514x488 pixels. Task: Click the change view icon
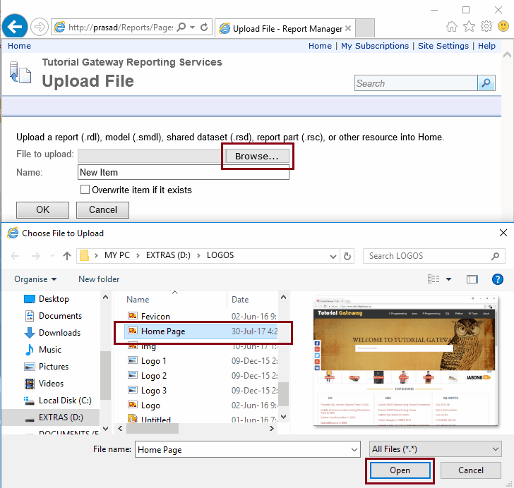point(434,279)
